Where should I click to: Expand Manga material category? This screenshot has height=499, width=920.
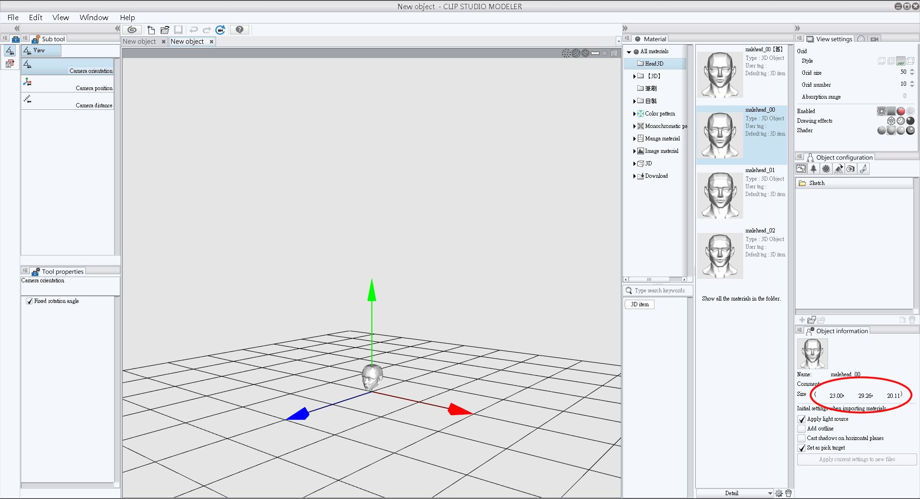pyautogui.click(x=634, y=139)
